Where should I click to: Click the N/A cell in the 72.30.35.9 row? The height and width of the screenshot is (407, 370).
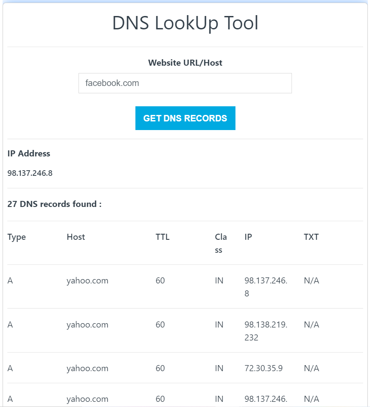(311, 368)
